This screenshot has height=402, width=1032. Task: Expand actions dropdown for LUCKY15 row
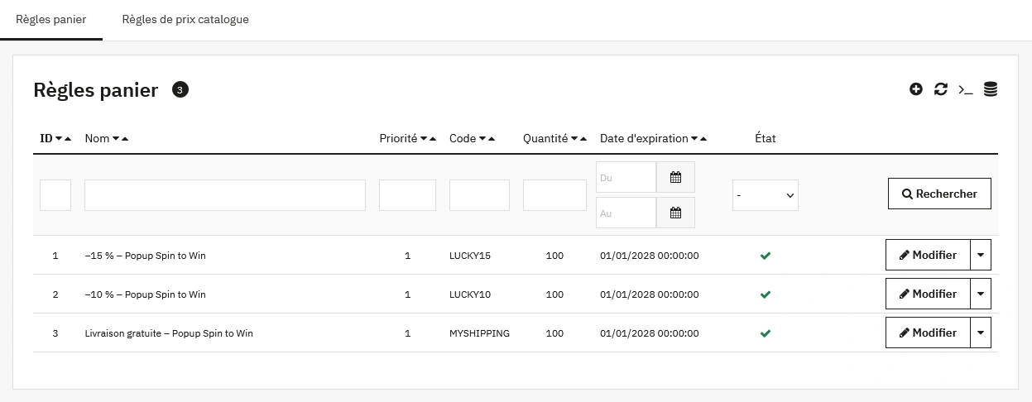(981, 255)
